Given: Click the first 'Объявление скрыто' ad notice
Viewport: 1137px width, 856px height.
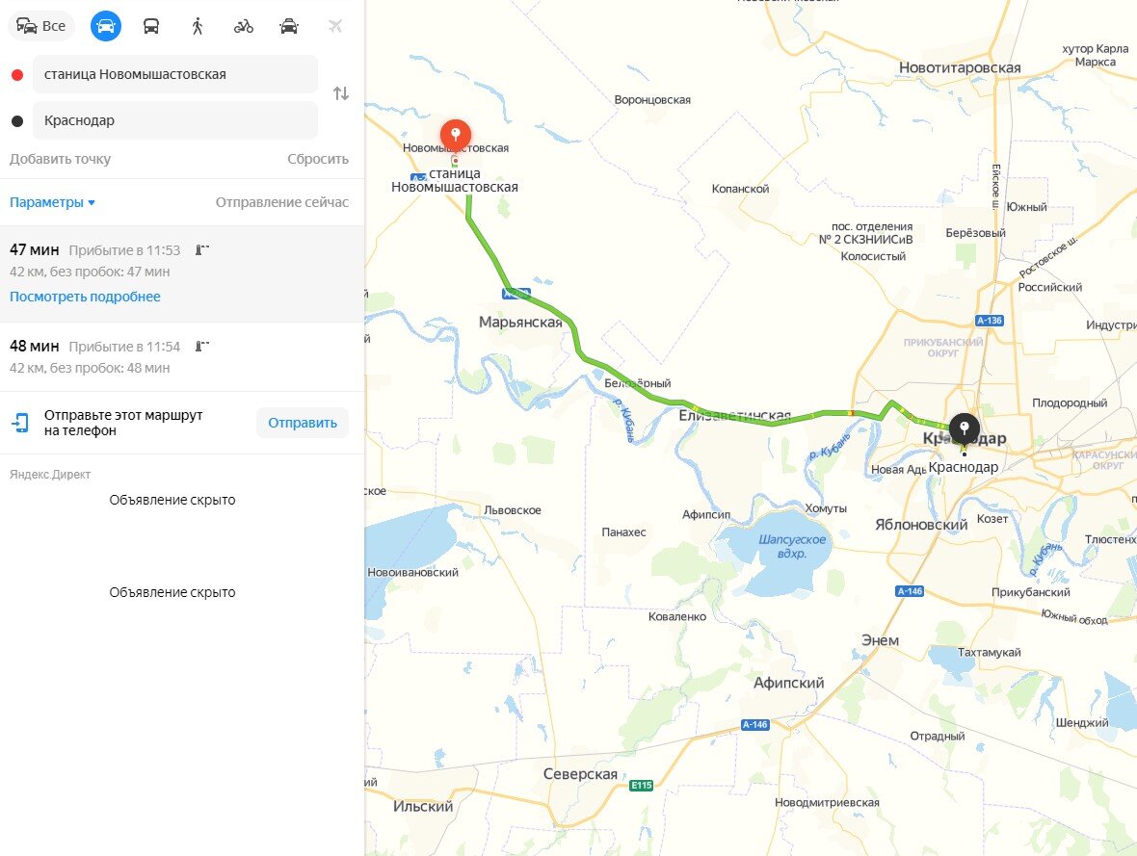Looking at the screenshot, I should [172, 500].
